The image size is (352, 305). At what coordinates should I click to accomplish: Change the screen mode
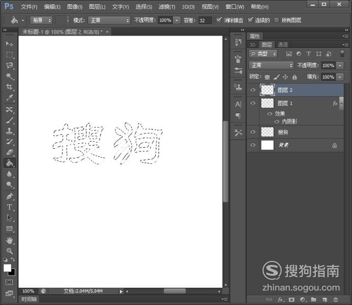pos(9,293)
